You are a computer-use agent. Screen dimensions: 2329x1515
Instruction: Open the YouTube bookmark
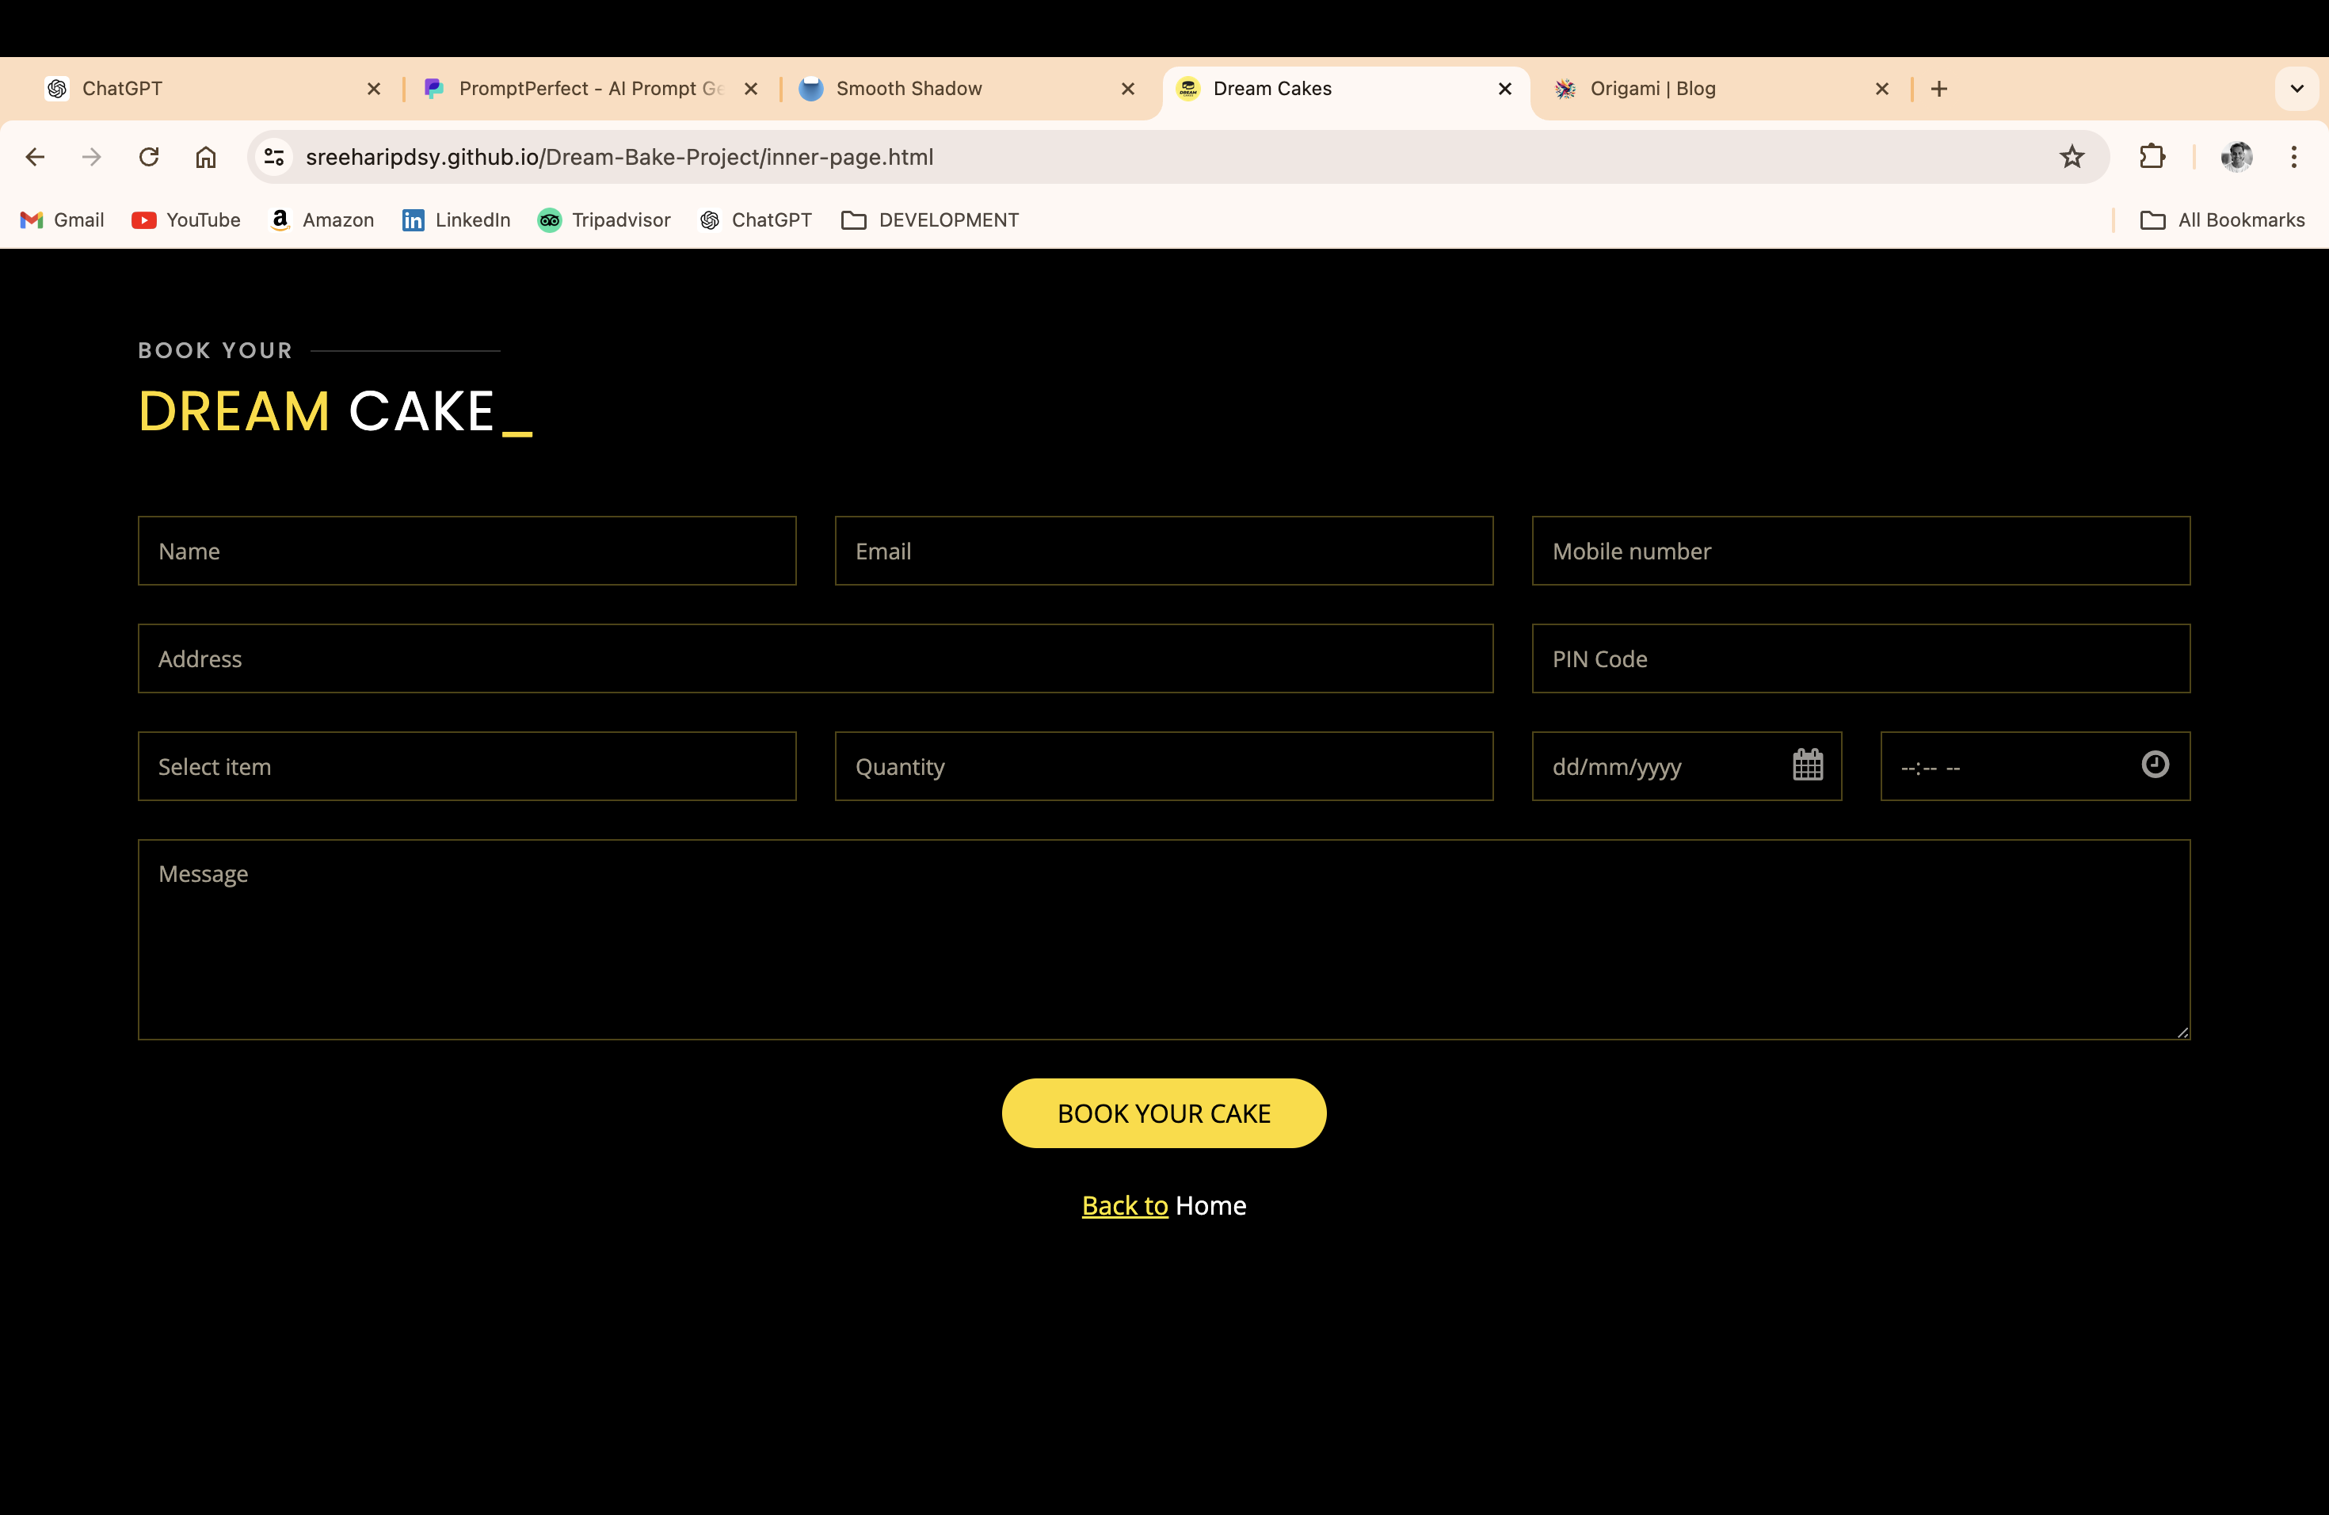186,220
